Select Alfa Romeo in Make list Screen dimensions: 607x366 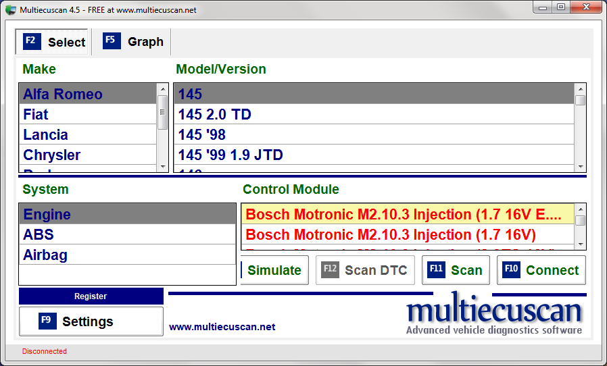tap(87, 94)
